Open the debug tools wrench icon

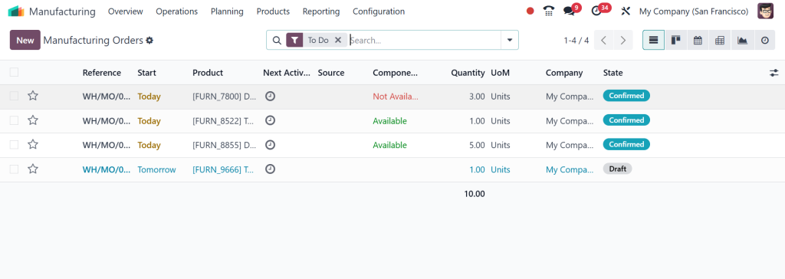coord(626,11)
